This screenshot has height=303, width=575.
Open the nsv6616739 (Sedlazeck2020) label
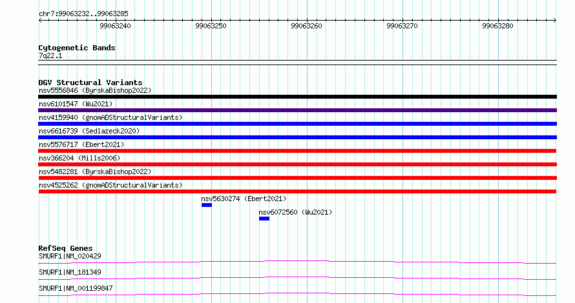tap(89, 131)
